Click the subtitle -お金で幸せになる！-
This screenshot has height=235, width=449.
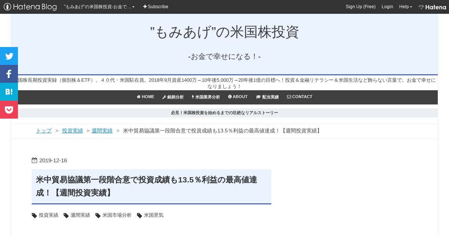click(224, 57)
